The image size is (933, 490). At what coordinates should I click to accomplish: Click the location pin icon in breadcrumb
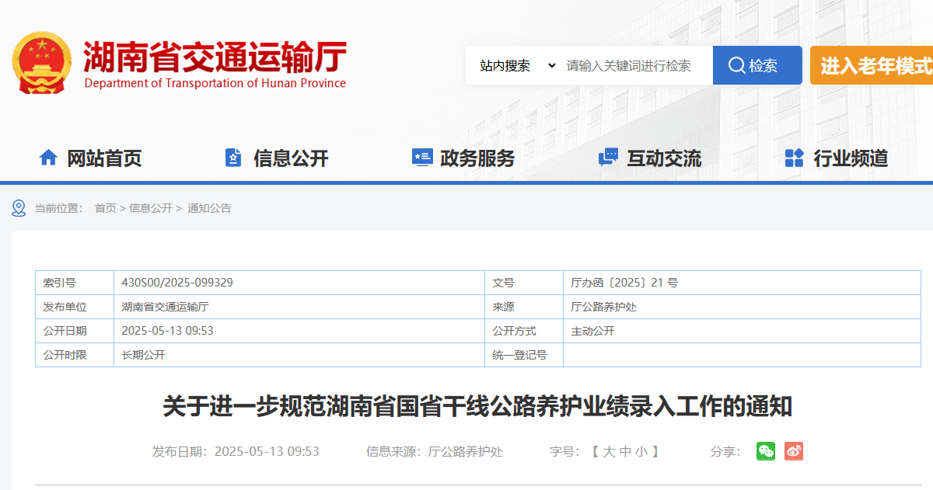click(19, 208)
